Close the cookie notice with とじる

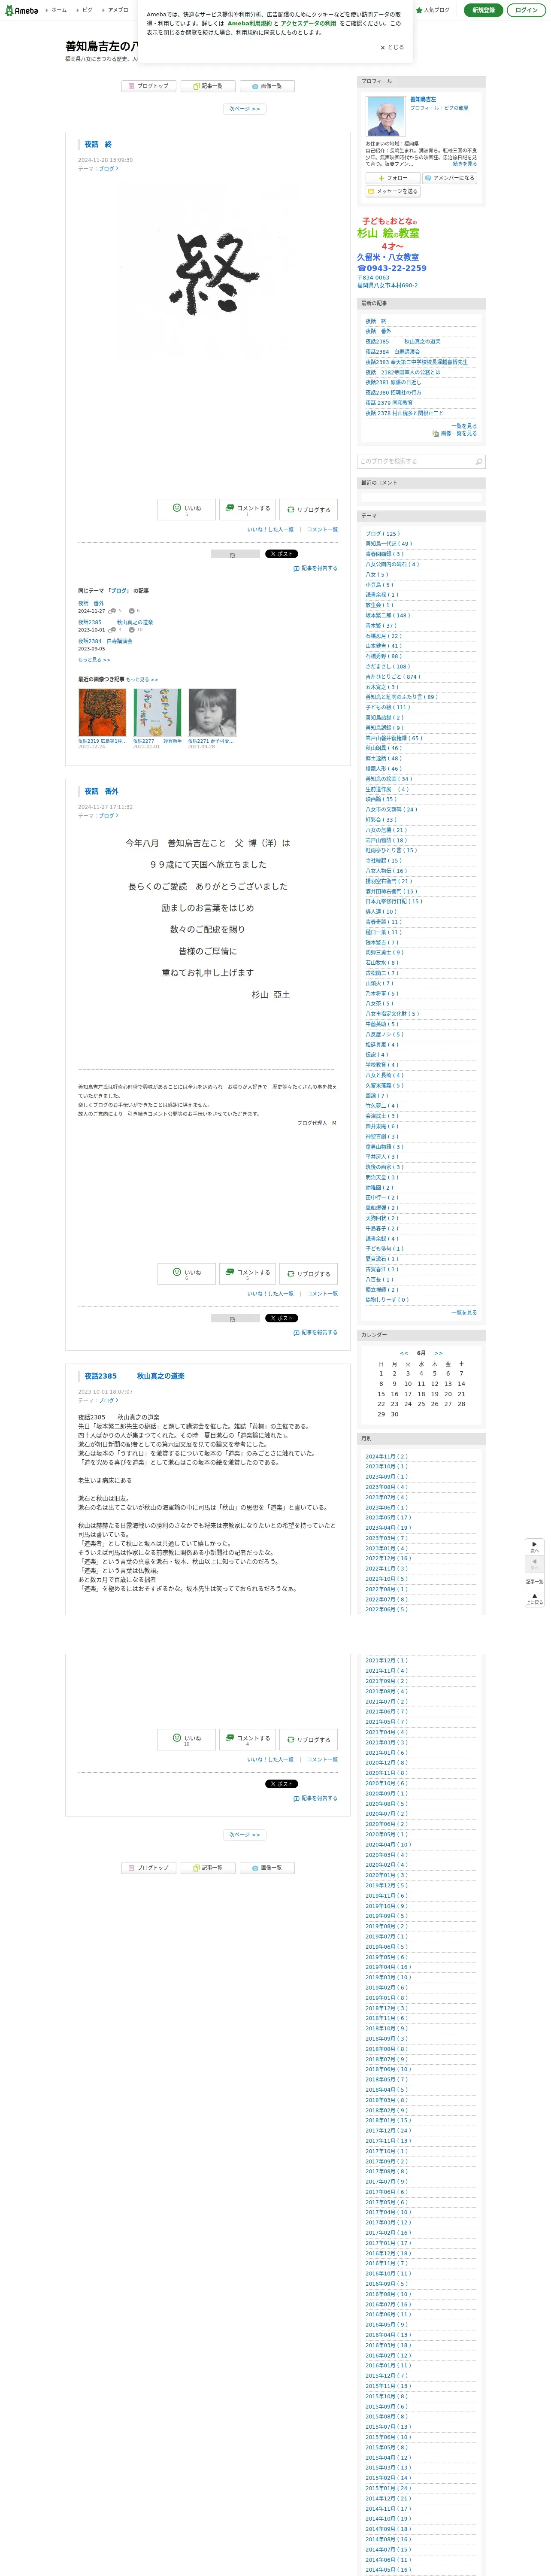[x=392, y=47]
